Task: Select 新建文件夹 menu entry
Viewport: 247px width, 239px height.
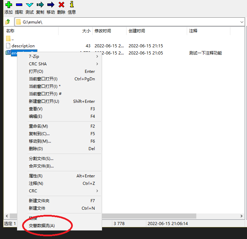Action: (60, 201)
